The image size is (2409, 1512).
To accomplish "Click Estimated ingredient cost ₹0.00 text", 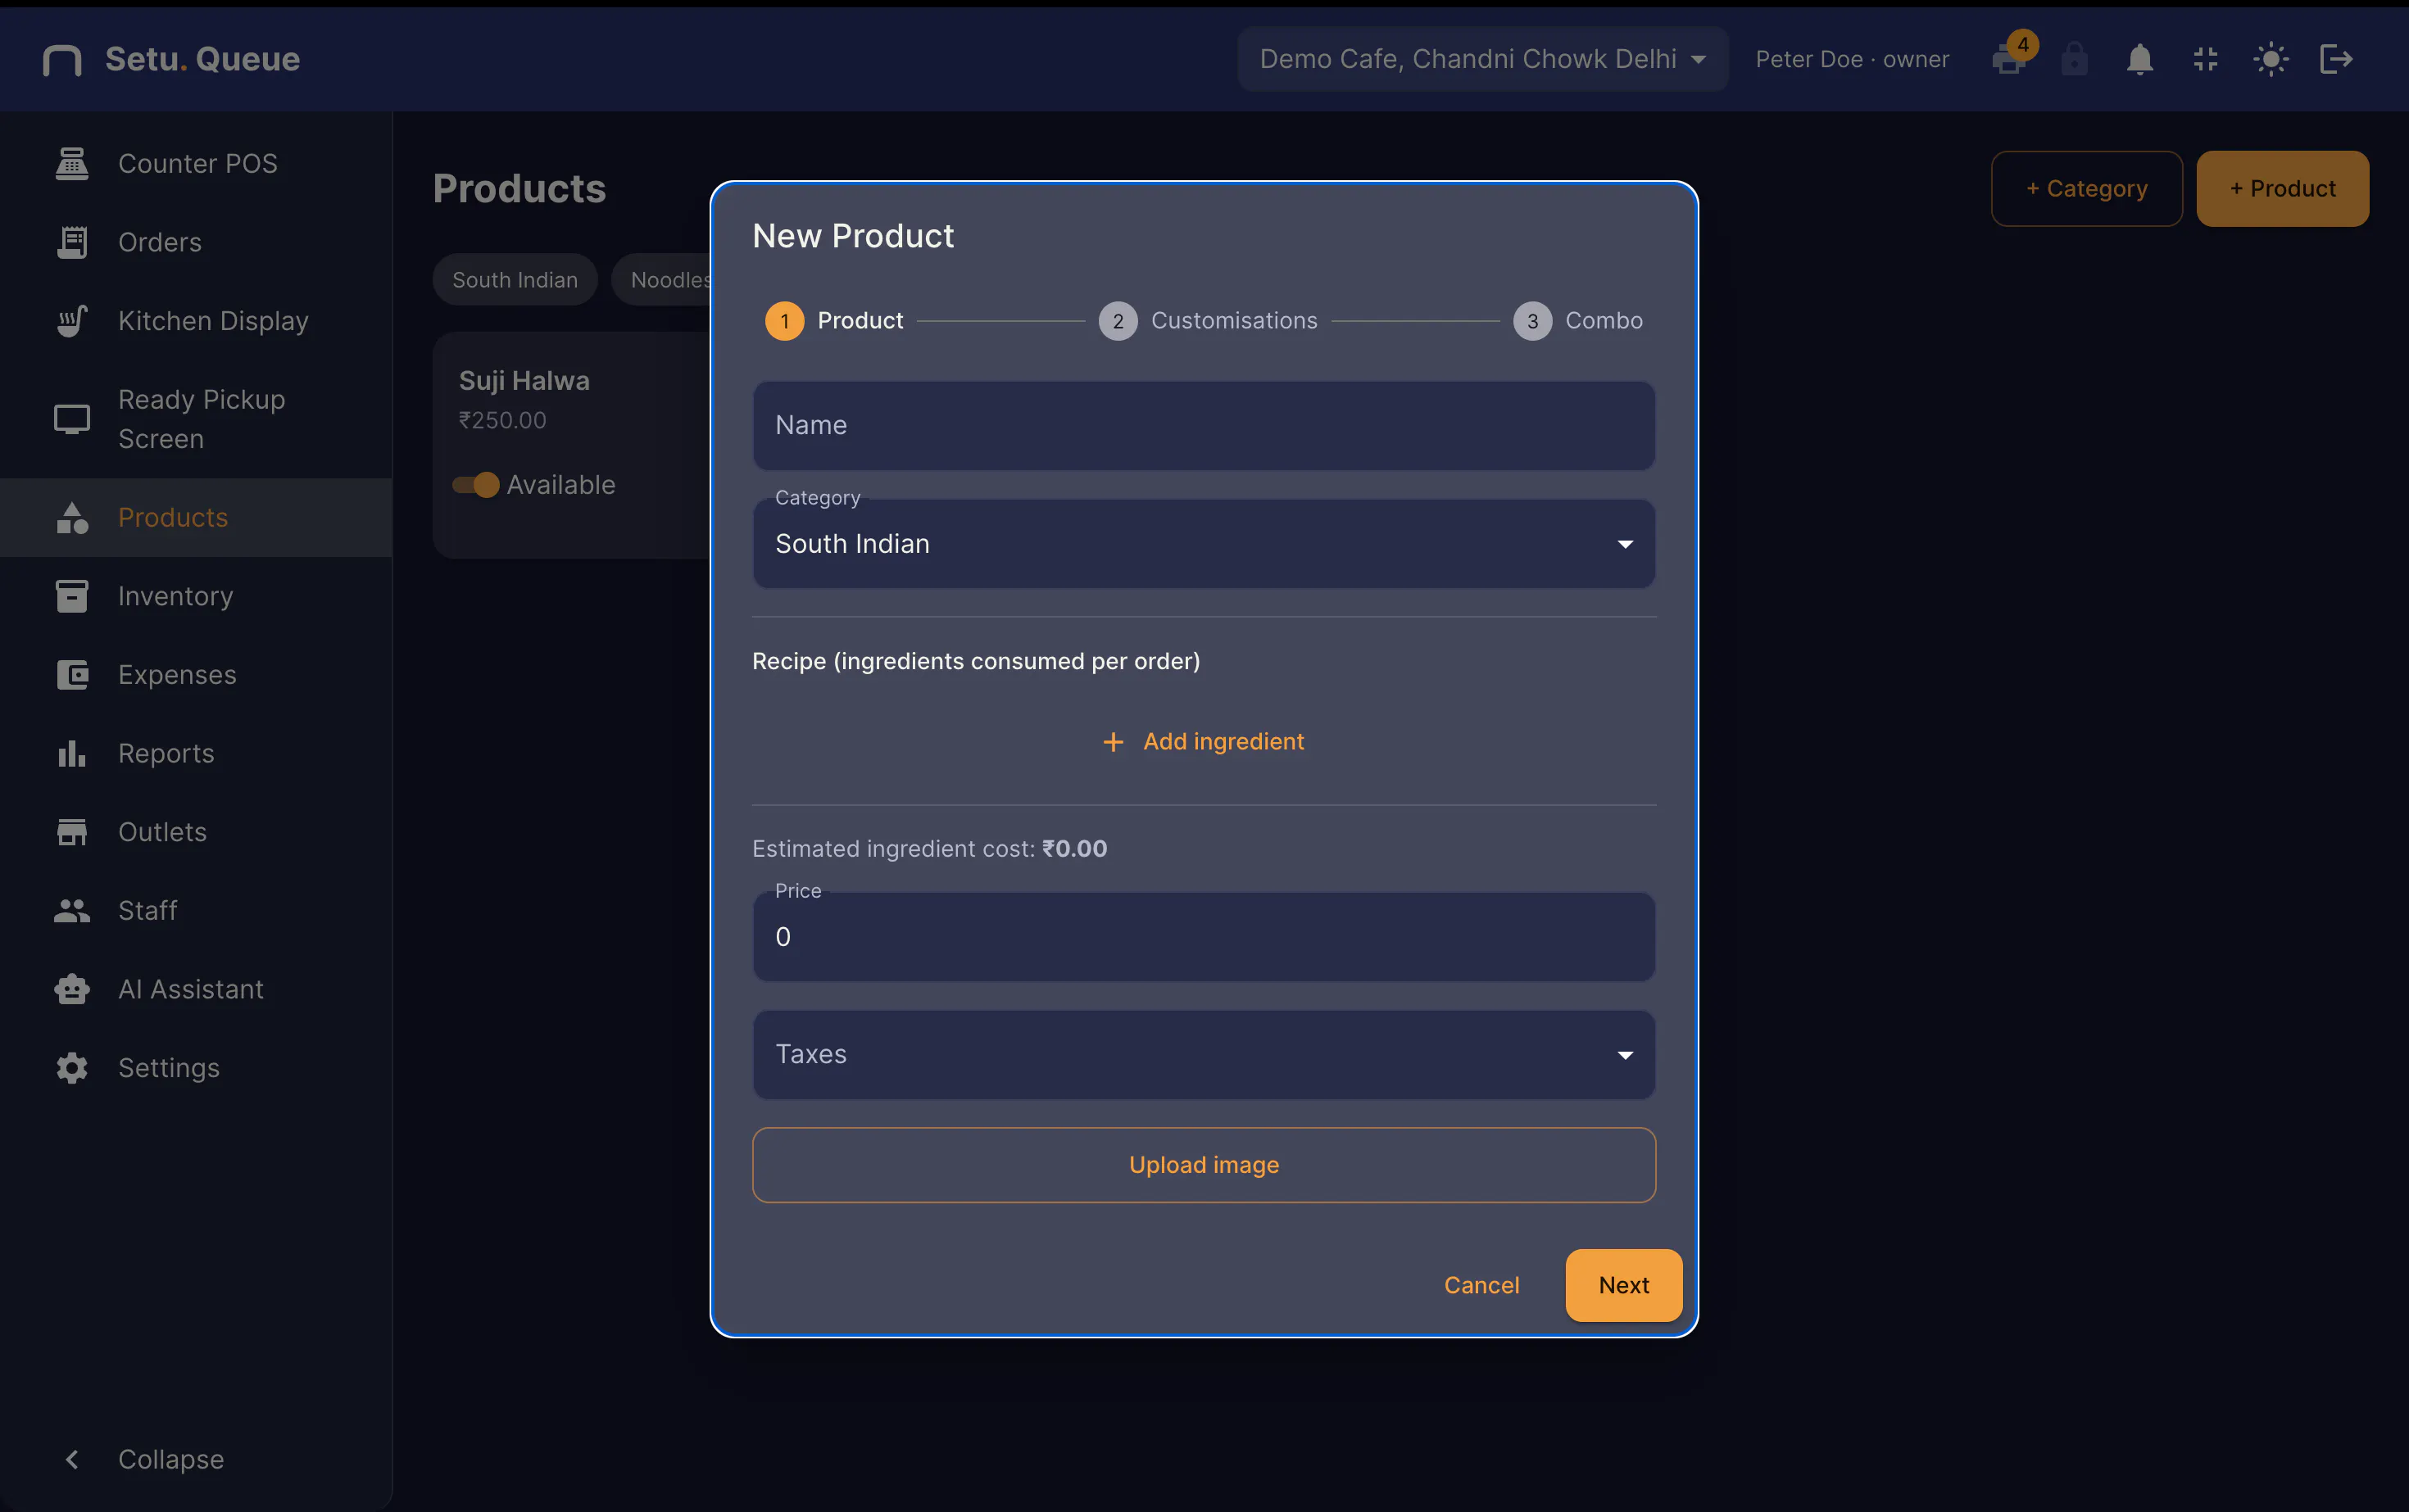I will (x=929, y=849).
